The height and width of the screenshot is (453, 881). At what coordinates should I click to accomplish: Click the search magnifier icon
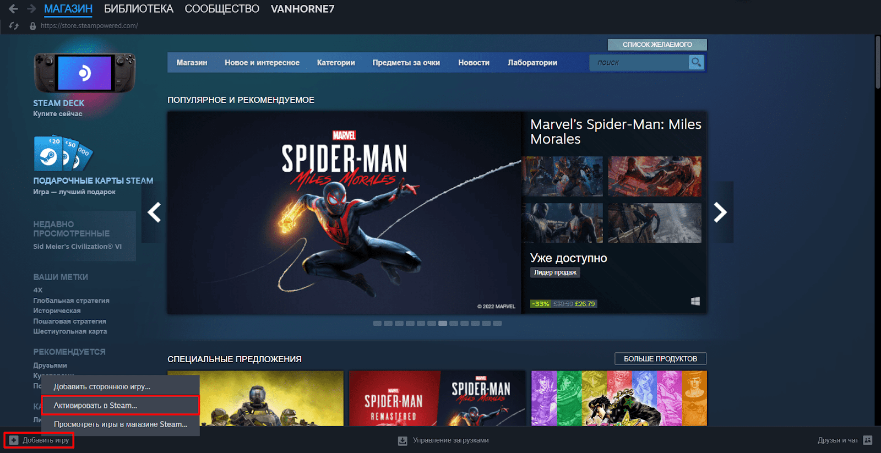(x=696, y=62)
